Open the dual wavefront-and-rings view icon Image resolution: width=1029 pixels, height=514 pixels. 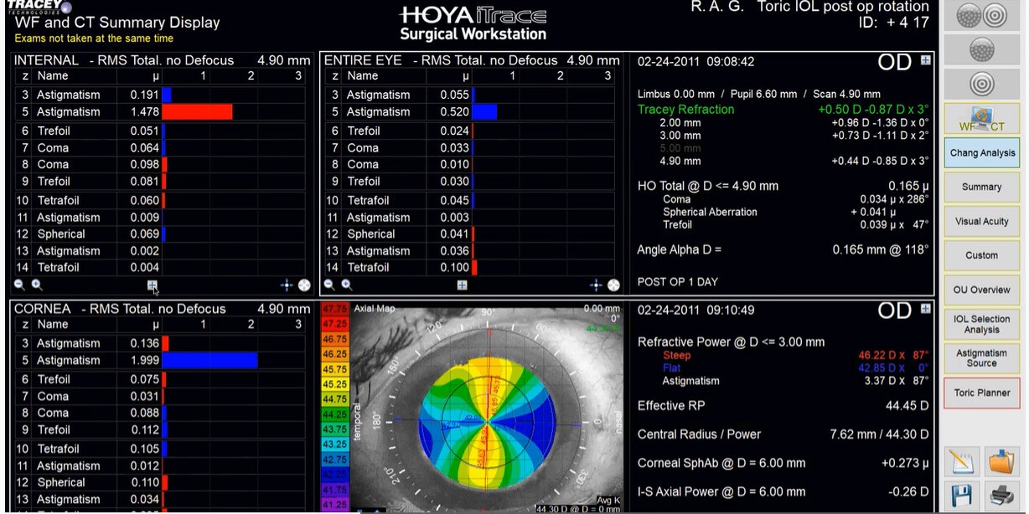coord(981,15)
